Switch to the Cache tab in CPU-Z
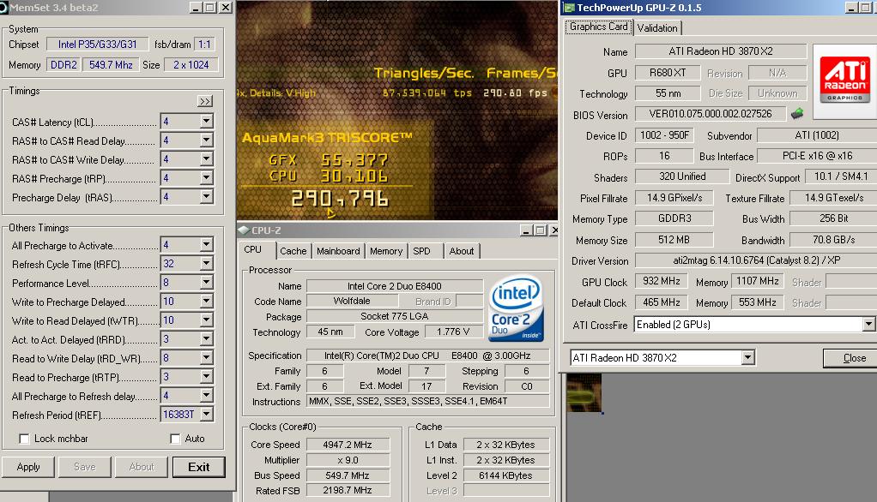This screenshot has height=502, width=877. 293,251
